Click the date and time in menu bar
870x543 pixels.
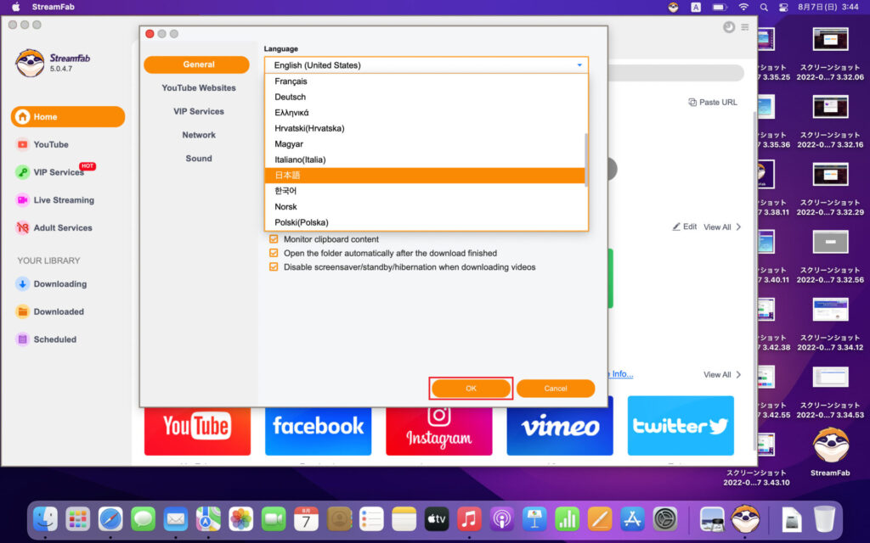(x=828, y=7)
